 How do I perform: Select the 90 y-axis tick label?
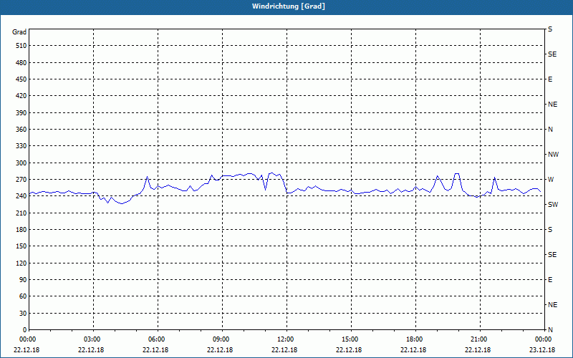point(23,280)
